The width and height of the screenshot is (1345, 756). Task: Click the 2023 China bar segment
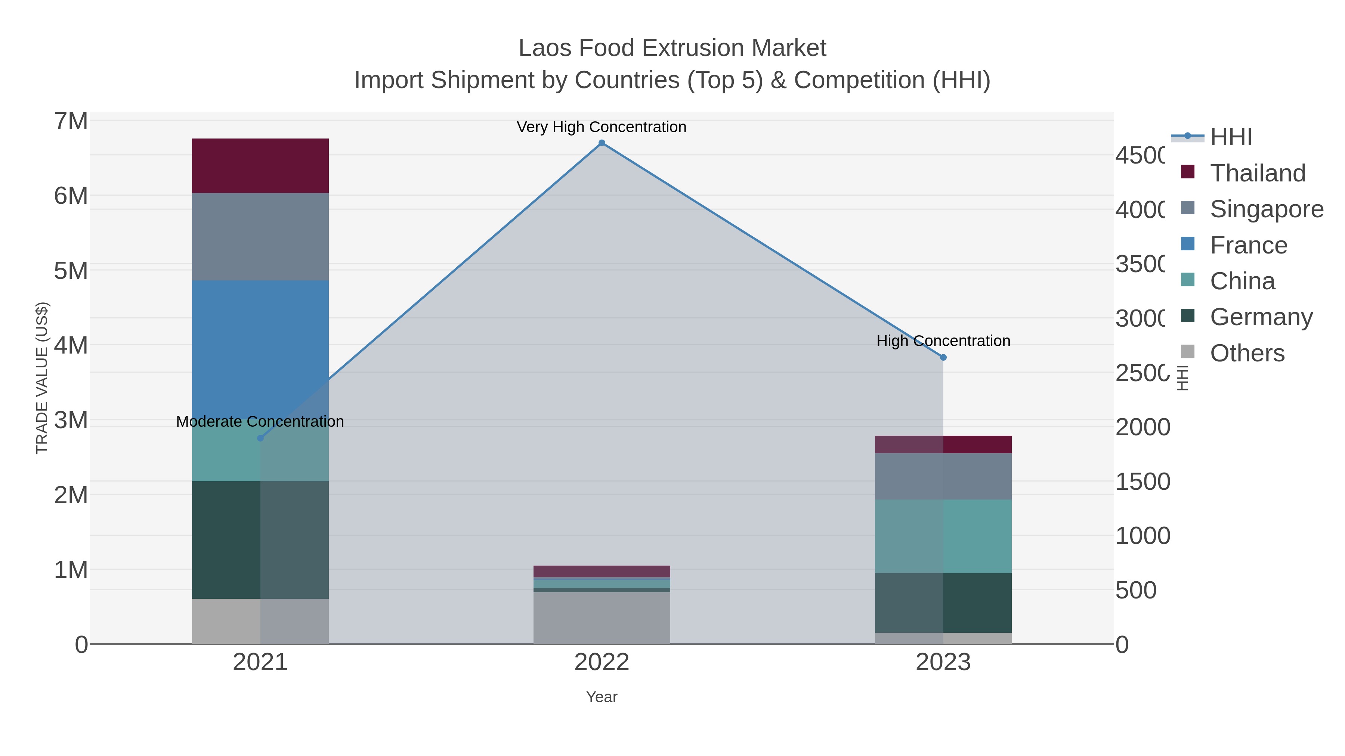[943, 536]
